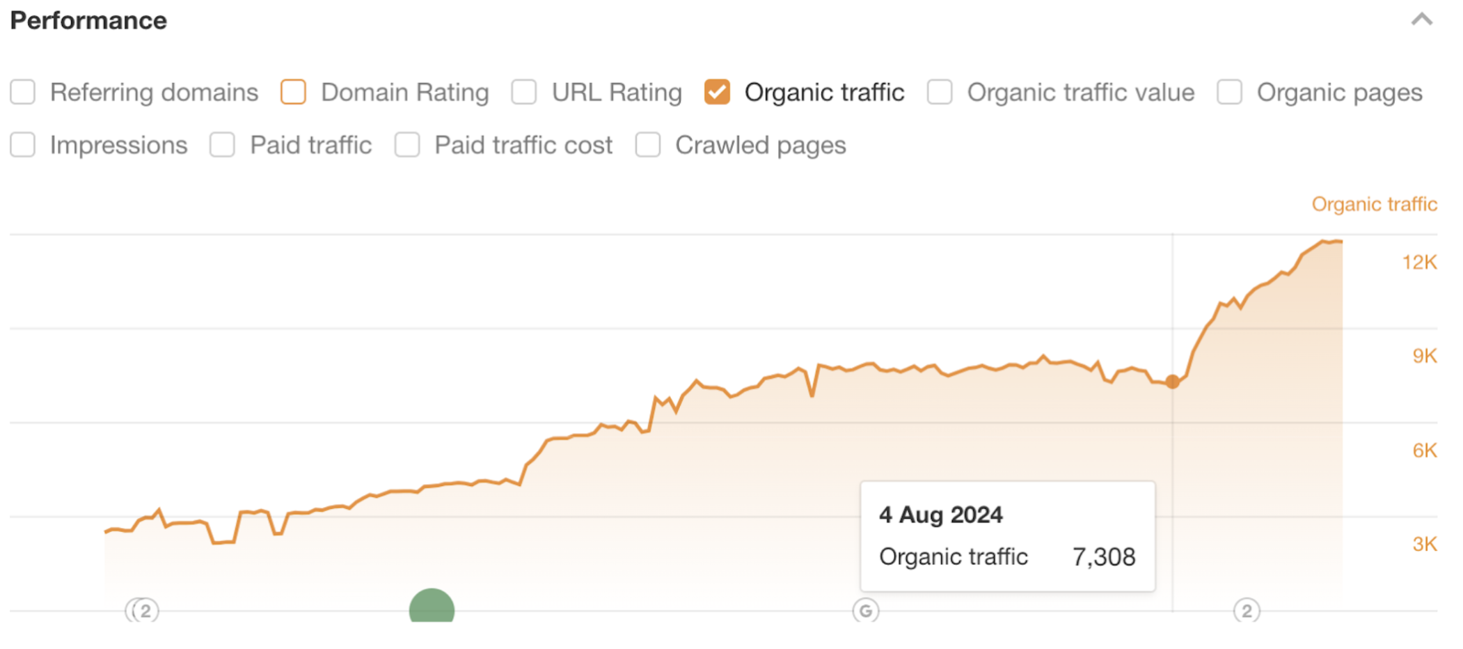This screenshot has height=649, width=1463.
Task: Enable the Crawled pages checkbox
Action: [x=648, y=145]
